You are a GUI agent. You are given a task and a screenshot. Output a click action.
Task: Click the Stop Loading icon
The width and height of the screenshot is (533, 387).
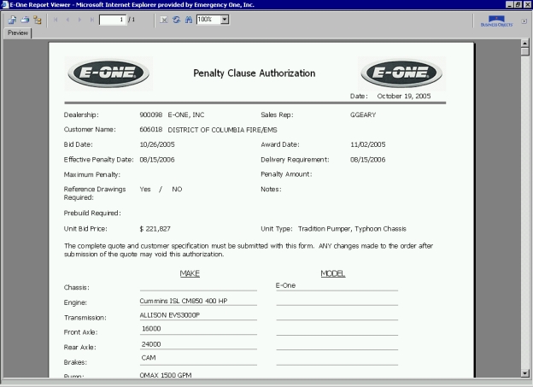[164, 20]
